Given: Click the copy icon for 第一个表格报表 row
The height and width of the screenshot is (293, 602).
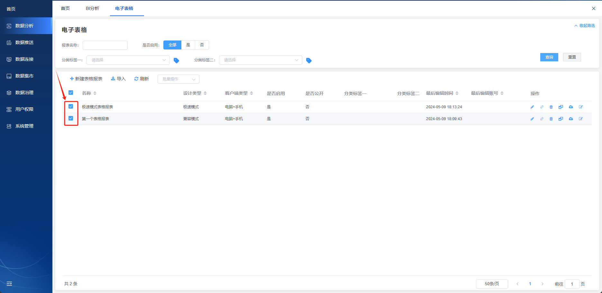Looking at the screenshot, I should pos(561,119).
